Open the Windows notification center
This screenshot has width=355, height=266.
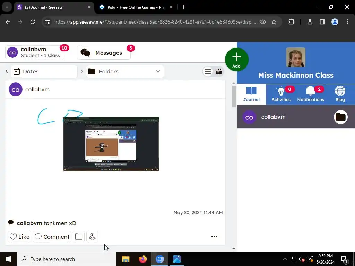(x=344, y=259)
